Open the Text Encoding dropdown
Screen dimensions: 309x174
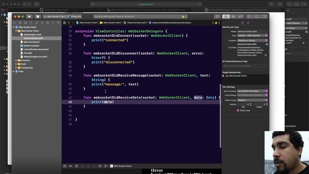tap(253, 91)
